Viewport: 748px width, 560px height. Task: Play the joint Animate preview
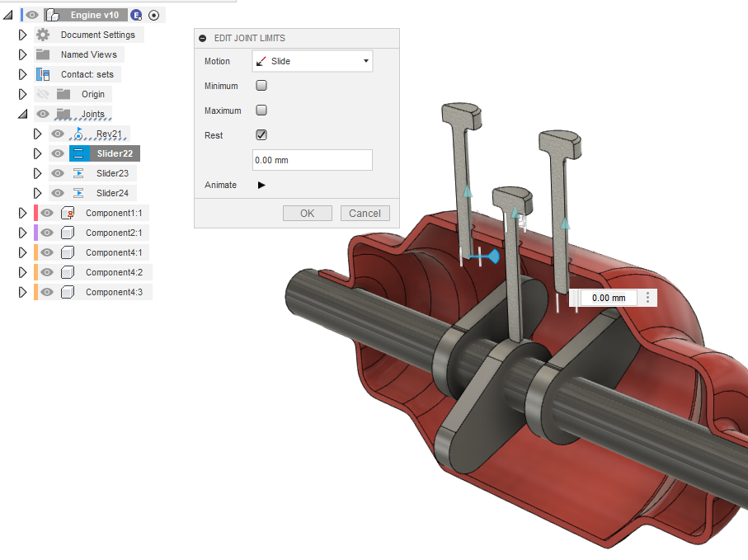261,185
